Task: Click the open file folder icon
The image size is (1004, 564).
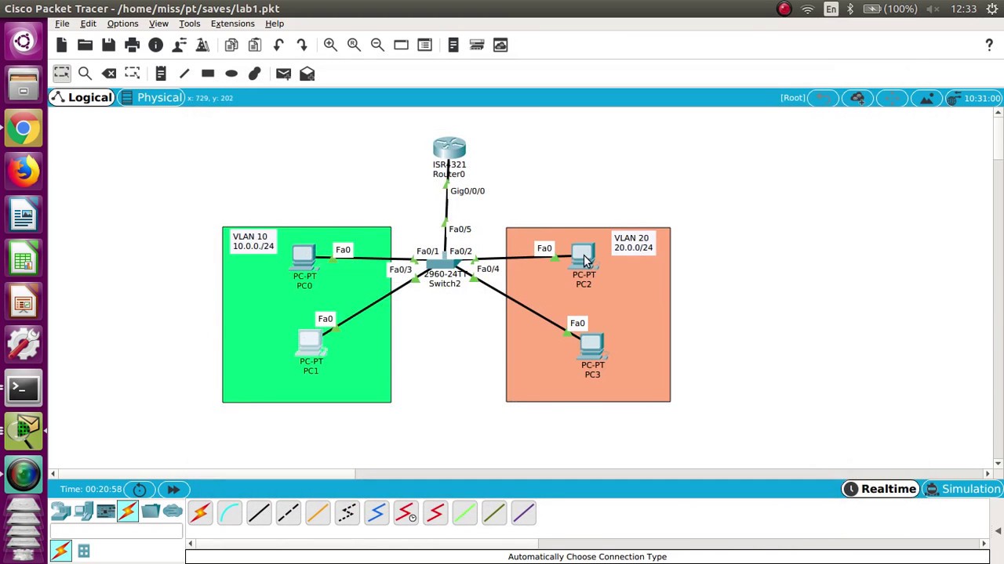Action: pos(85,45)
